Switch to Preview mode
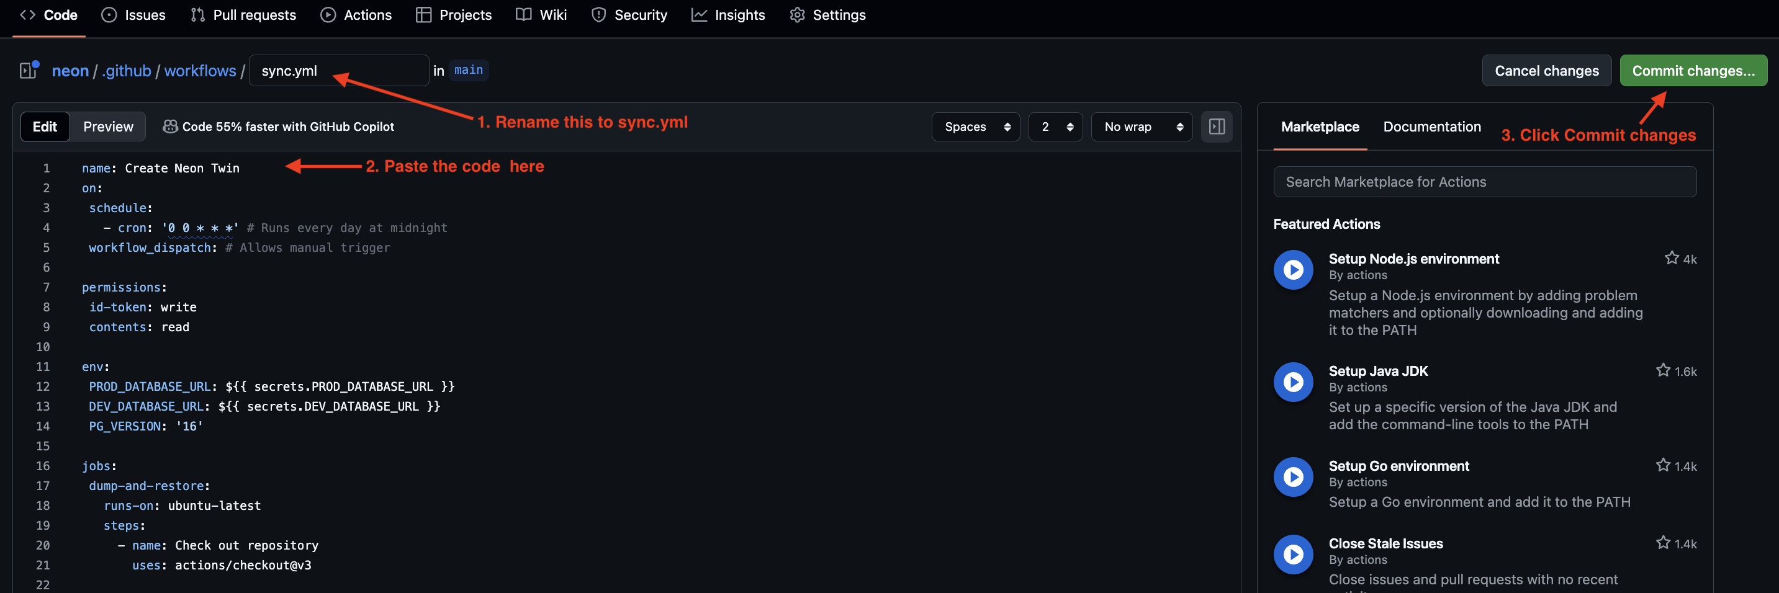The height and width of the screenshot is (593, 1779). pyautogui.click(x=109, y=127)
